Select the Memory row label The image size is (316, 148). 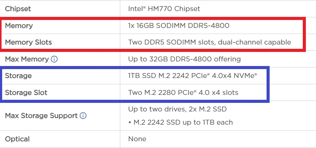tap(19, 25)
